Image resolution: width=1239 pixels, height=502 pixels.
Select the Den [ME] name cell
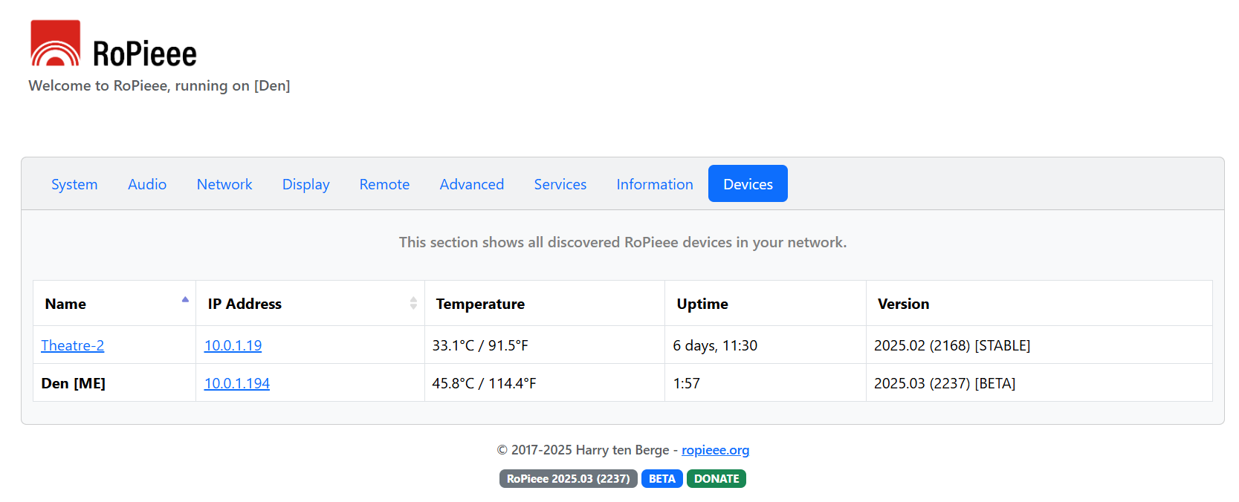click(114, 383)
